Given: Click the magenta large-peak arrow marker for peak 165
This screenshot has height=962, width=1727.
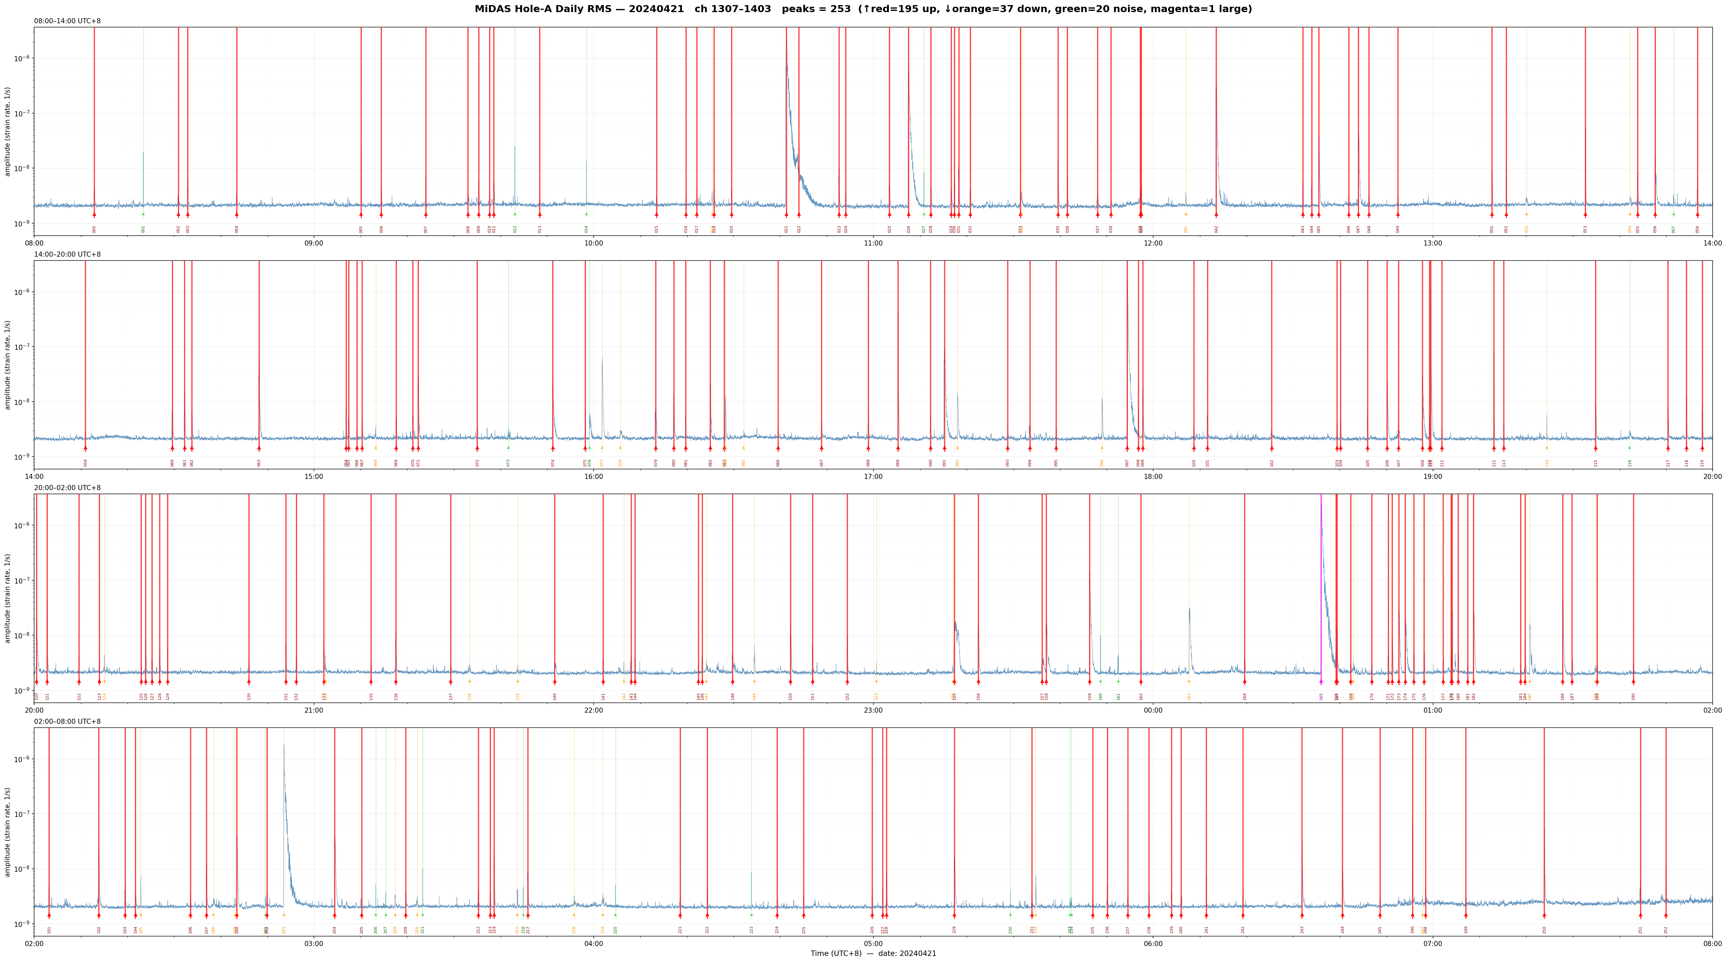Looking at the screenshot, I should click(1321, 682).
